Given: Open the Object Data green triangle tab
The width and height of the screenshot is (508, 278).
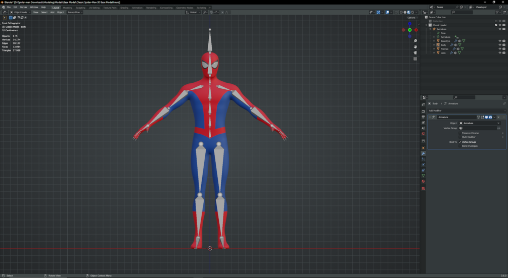Looking at the screenshot, I should coord(423,176).
